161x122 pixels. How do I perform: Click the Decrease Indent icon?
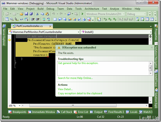tap(33, 19)
